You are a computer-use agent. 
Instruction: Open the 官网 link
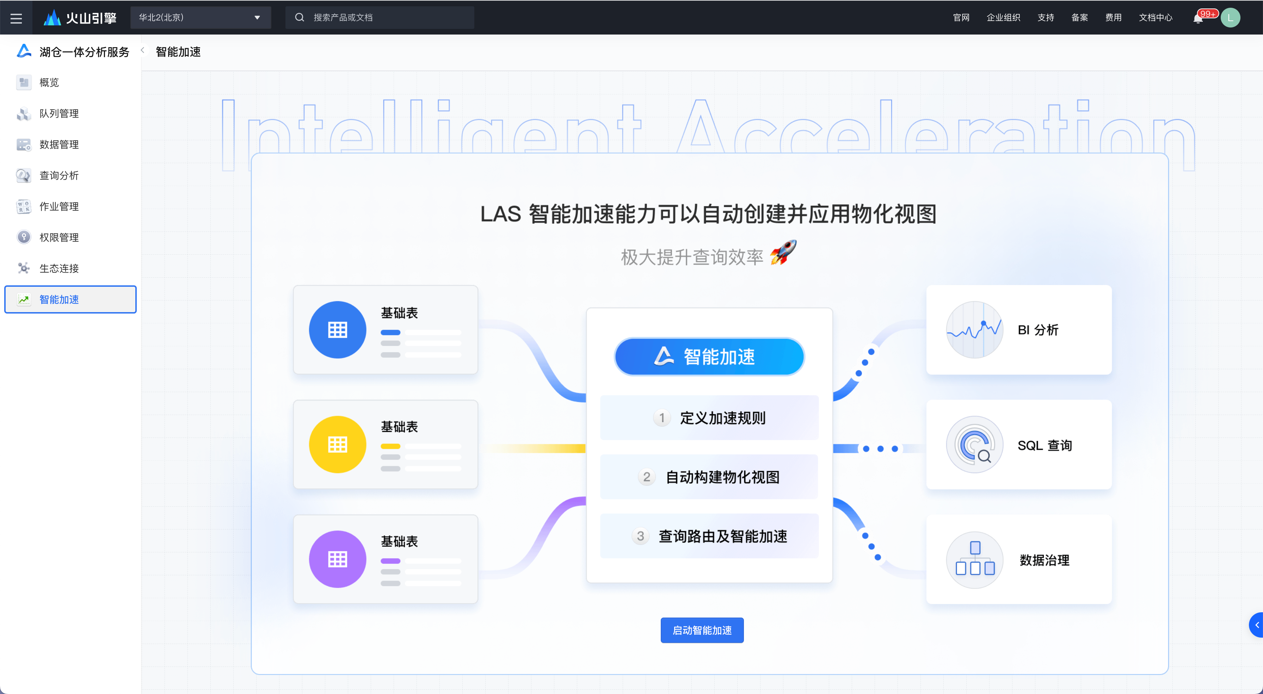(961, 18)
